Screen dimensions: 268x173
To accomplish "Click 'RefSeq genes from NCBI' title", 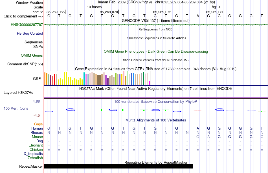I will (156, 29).
